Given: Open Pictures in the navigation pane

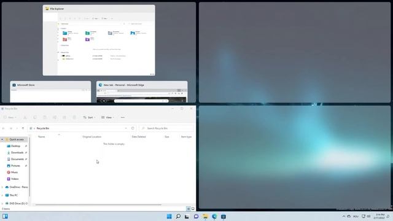Looking at the screenshot, I should [15, 166].
